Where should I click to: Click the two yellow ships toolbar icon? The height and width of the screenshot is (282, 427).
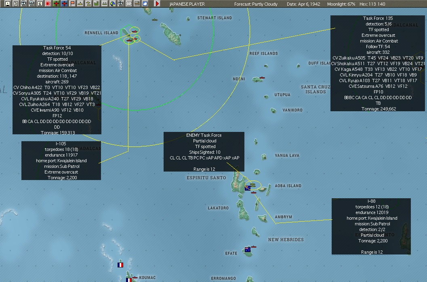(x=88, y=4)
